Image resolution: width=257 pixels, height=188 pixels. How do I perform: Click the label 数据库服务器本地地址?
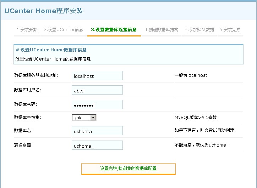pos(36,75)
